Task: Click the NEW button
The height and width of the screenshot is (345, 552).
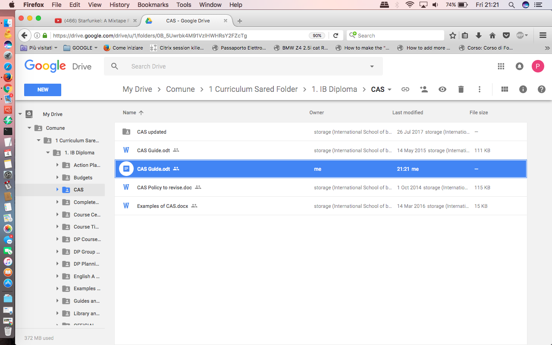Action: [x=43, y=90]
